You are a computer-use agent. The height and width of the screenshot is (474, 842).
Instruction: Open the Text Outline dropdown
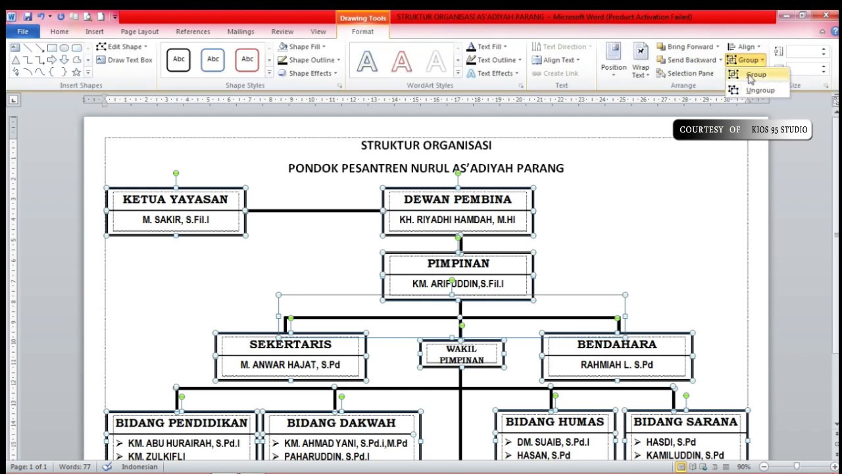coord(493,60)
